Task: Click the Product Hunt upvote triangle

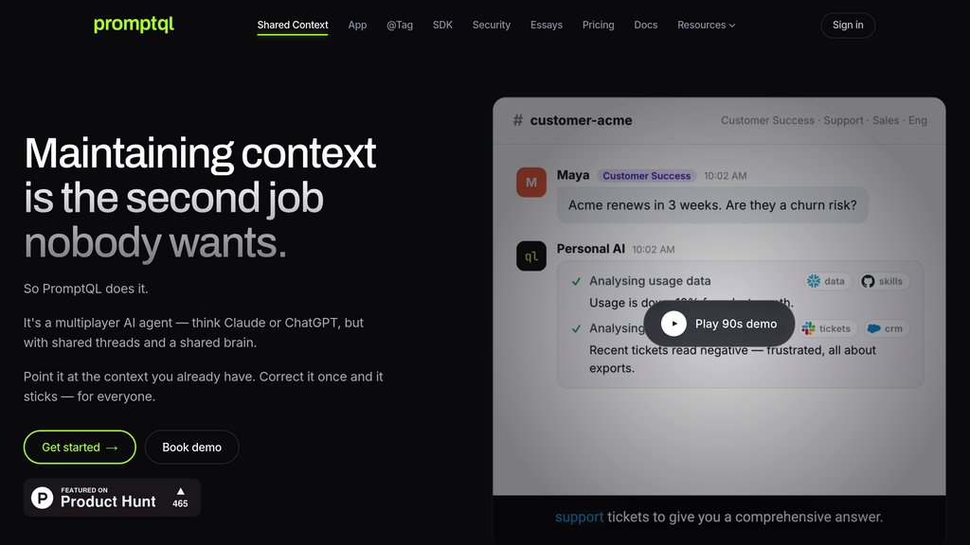Action: pos(181,491)
